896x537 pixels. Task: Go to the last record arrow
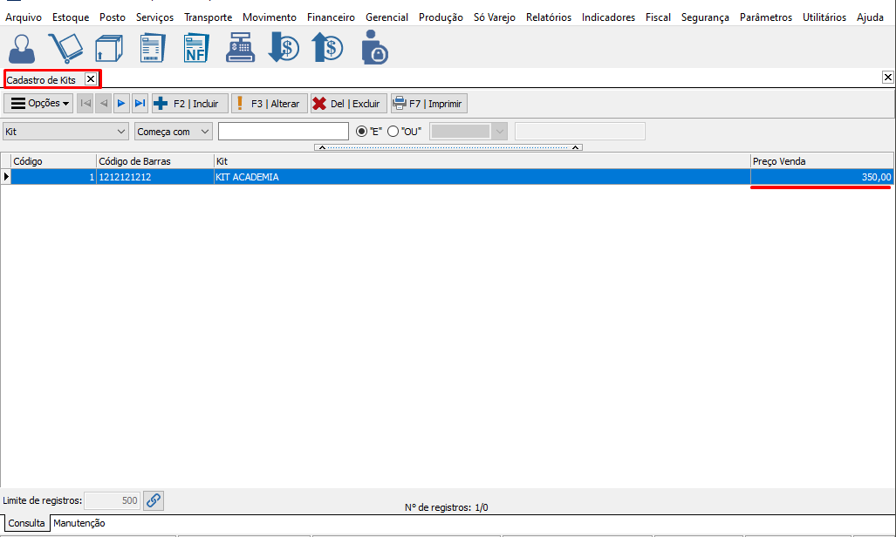pyautogui.click(x=140, y=104)
